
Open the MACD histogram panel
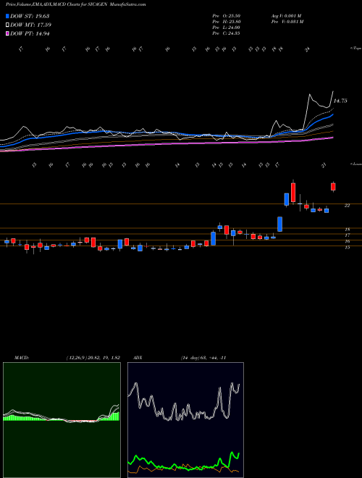[x=62, y=420]
